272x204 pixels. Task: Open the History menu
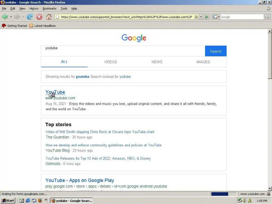[x=34, y=8]
